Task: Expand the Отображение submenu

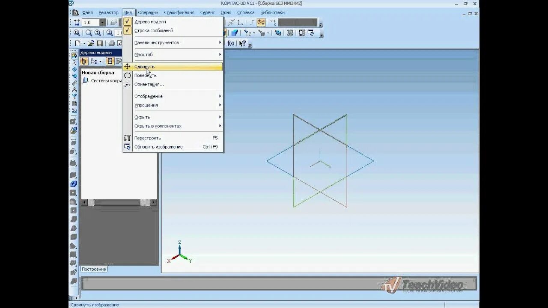Action: pos(179,96)
